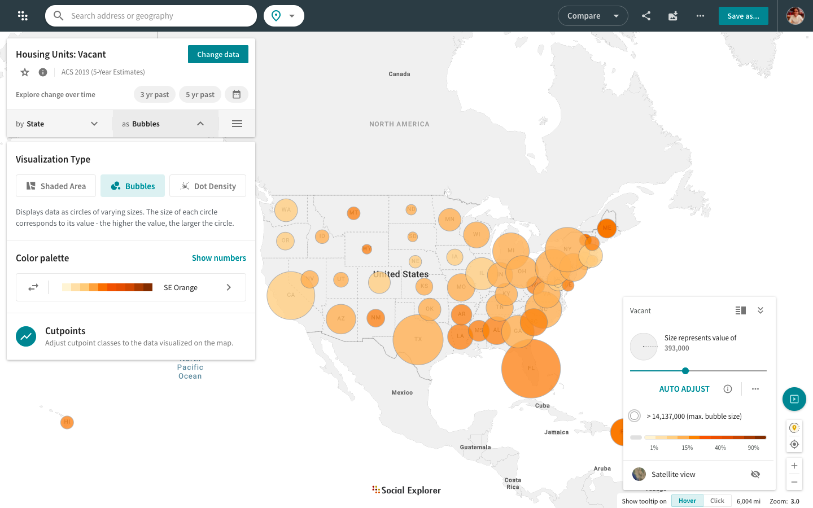Show info about Housing Units: Vacant

coord(43,72)
